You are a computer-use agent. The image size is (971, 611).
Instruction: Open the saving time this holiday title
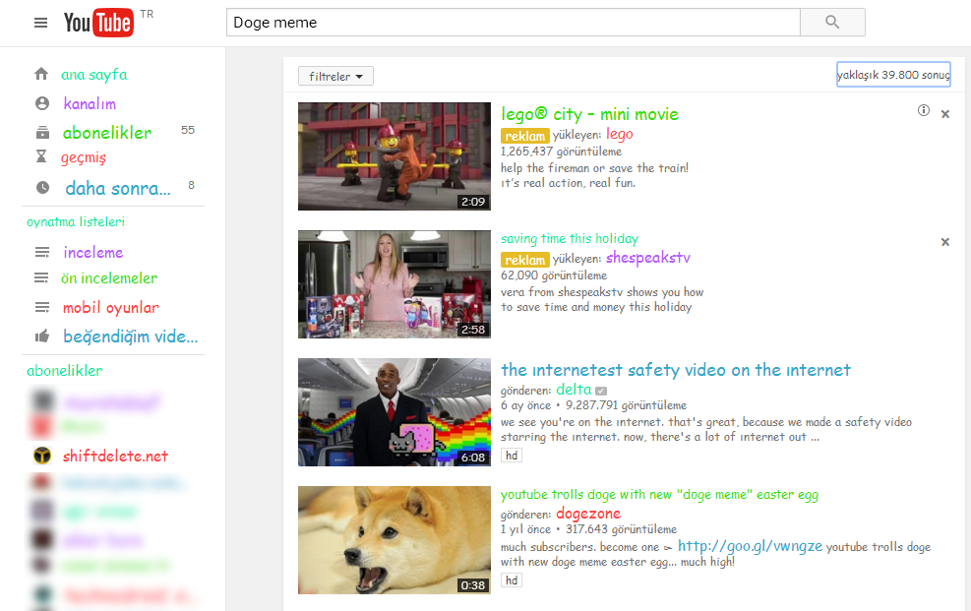click(x=569, y=238)
